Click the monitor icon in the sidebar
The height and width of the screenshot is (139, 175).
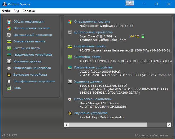pyautogui.click(x=9, y=55)
